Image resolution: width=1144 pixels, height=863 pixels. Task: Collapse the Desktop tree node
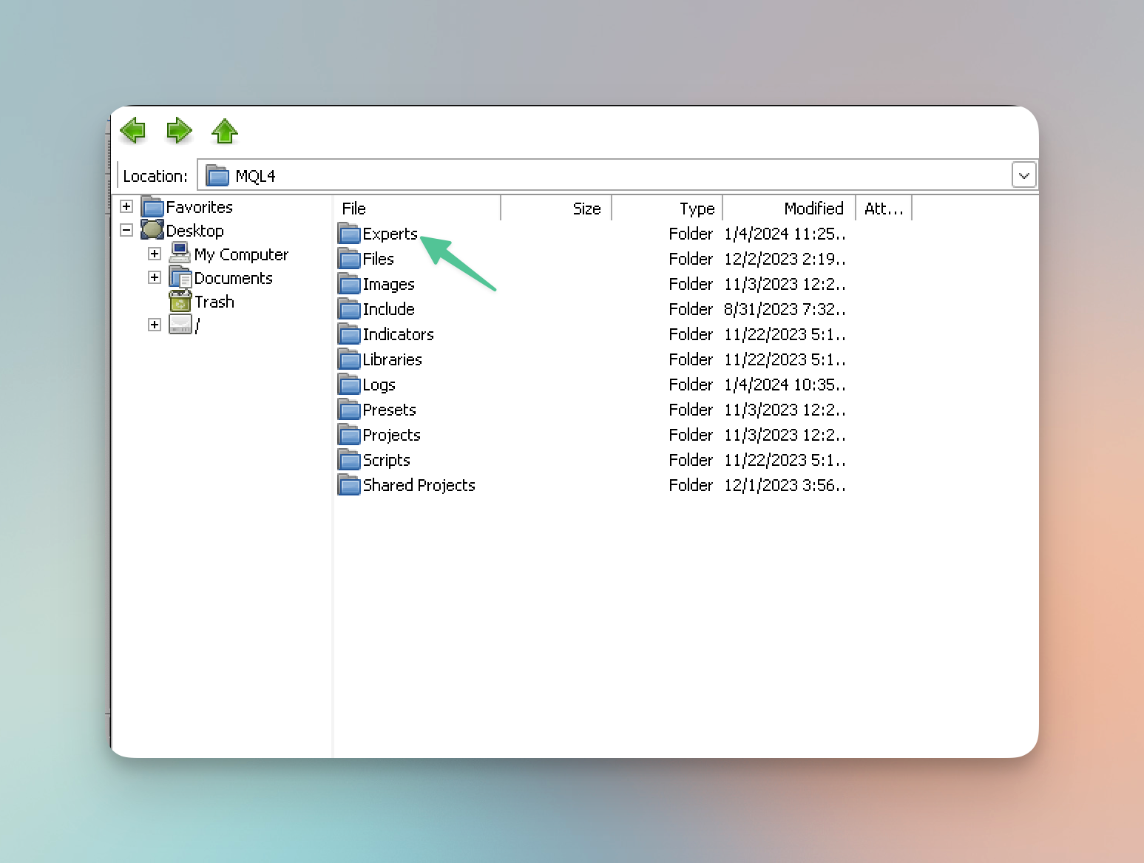click(126, 230)
